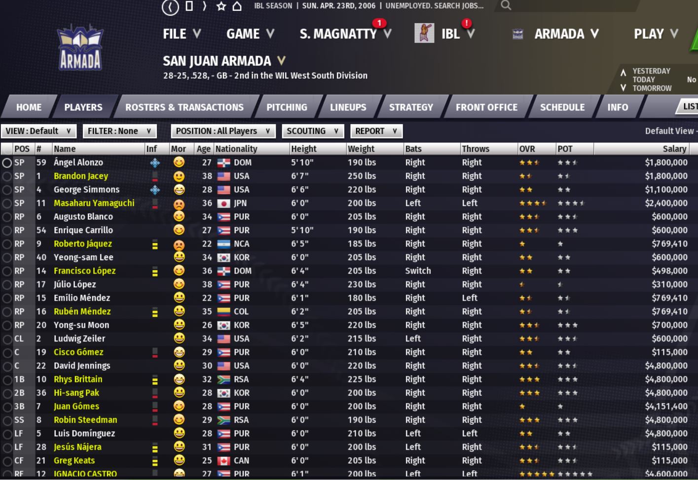The width and height of the screenshot is (698, 480).
Task: Click the small Armada icon in the menu
Action: pos(517,34)
